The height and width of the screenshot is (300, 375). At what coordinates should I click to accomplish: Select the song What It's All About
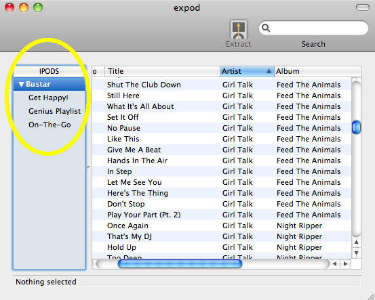coord(140,106)
